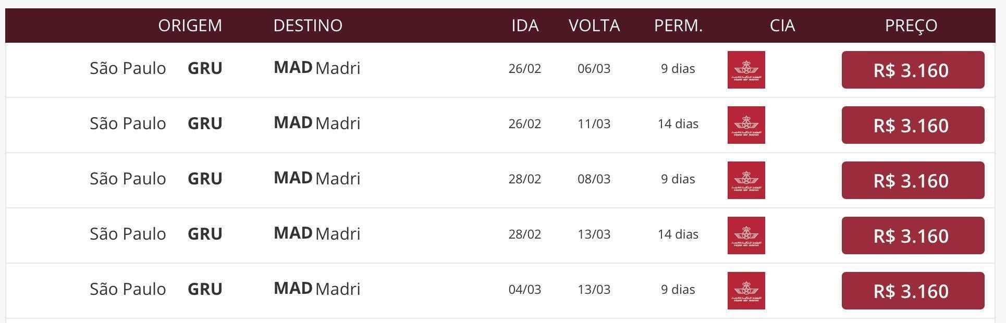Click the DESTINO column header
This screenshot has width=1006, height=323.
coord(308,26)
